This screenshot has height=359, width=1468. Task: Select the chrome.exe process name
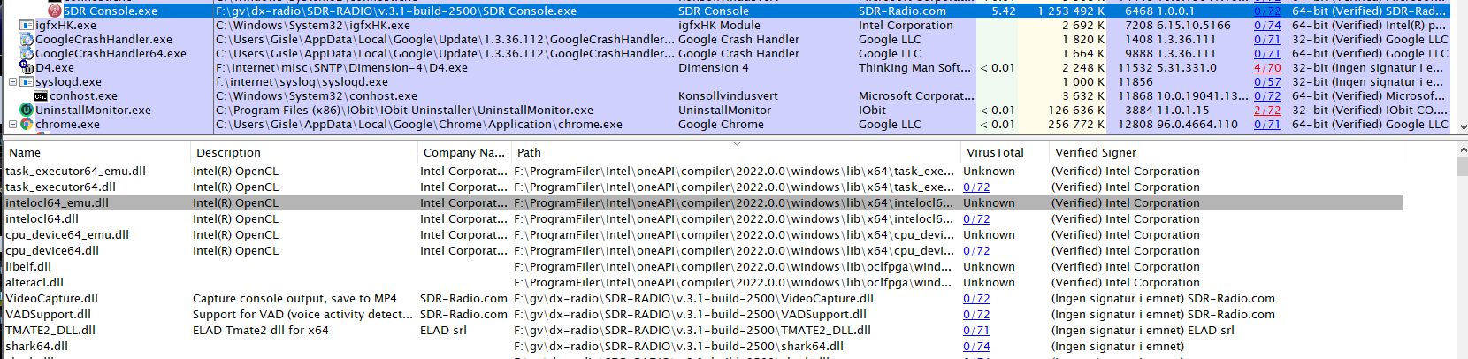(x=67, y=125)
